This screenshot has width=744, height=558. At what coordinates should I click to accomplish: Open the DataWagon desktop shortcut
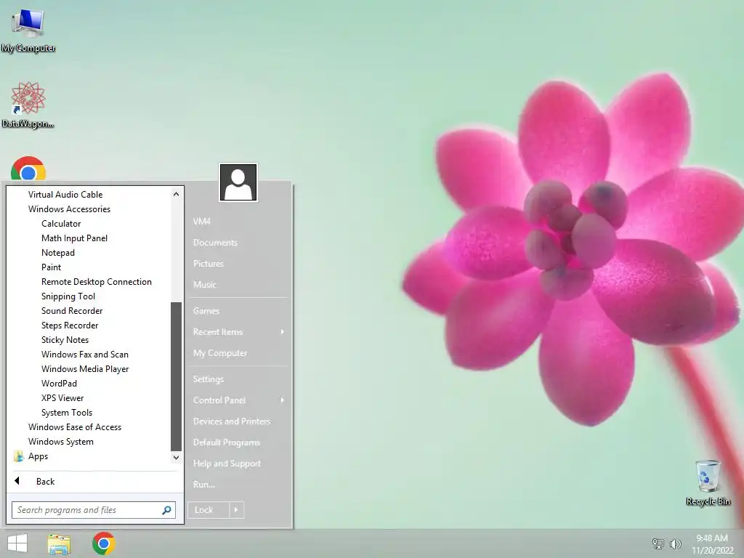tap(28, 105)
